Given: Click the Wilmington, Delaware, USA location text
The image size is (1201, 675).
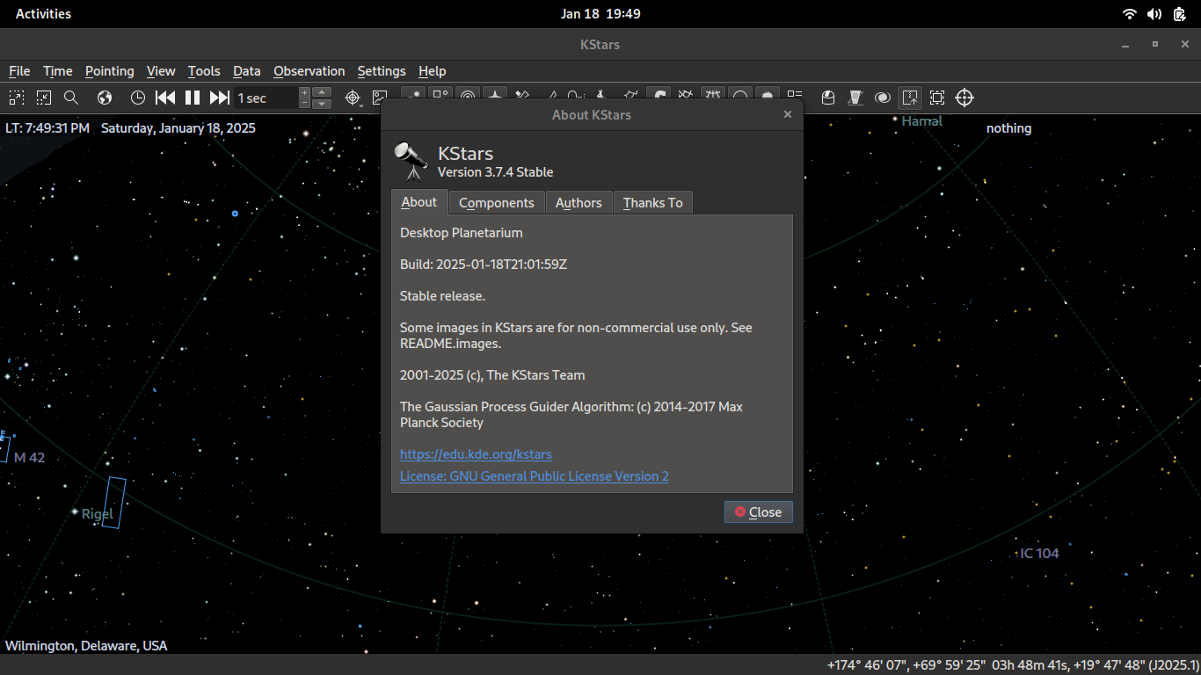Looking at the screenshot, I should [86, 646].
